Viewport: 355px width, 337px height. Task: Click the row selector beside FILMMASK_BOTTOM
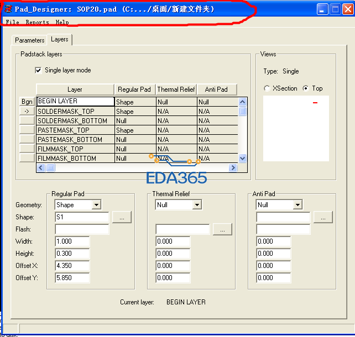pos(27,158)
